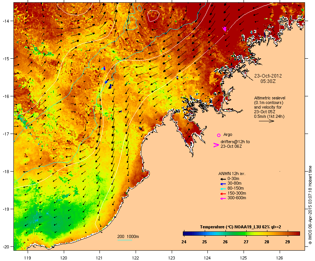The width and height of the screenshot is (315, 261).
Task: Click the Argo legend label
Action: tap(228, 134)
